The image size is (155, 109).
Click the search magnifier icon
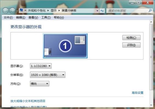pyautogui.click(x=150, y=11)
